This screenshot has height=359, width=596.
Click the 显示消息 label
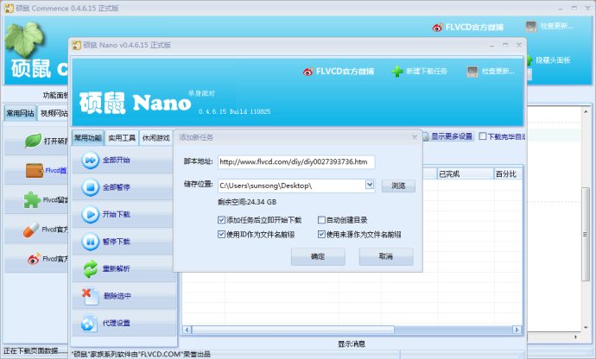[x=352, y=343]
